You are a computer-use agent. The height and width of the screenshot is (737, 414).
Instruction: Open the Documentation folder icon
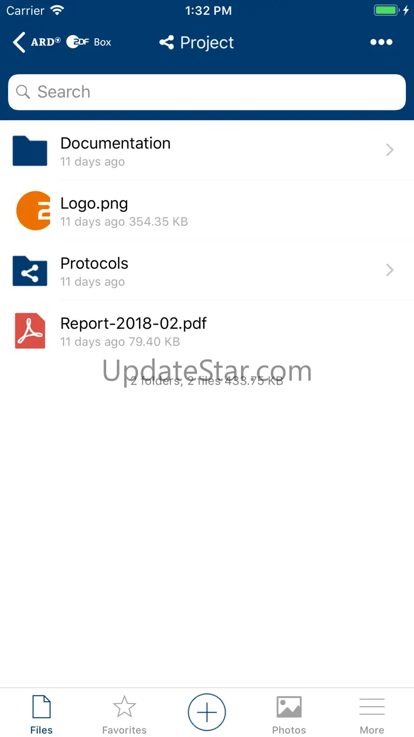tap(30, 151)
